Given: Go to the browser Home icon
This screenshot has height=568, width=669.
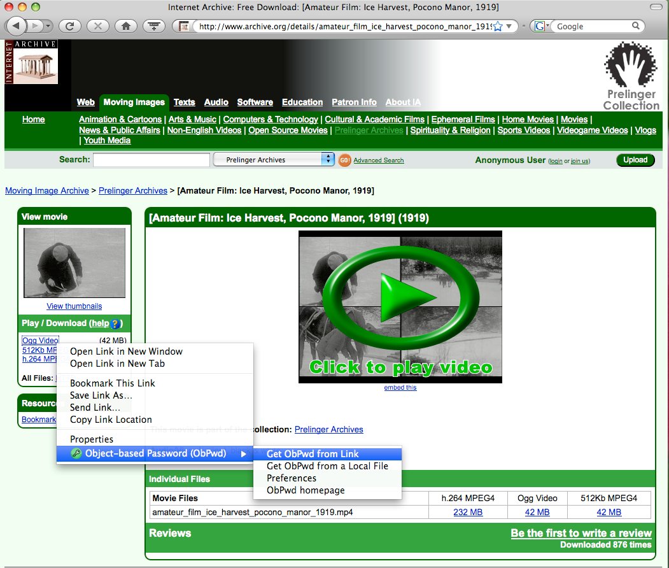Looking at the screenshot, I should tap(126, 26).
